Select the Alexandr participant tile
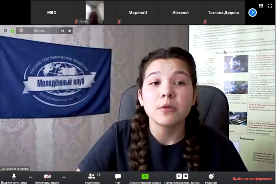This screenshot has width=276, height=184. tap(180, 13)
